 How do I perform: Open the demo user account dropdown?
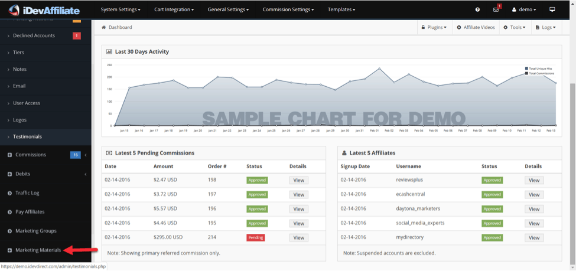coord(524,9)
